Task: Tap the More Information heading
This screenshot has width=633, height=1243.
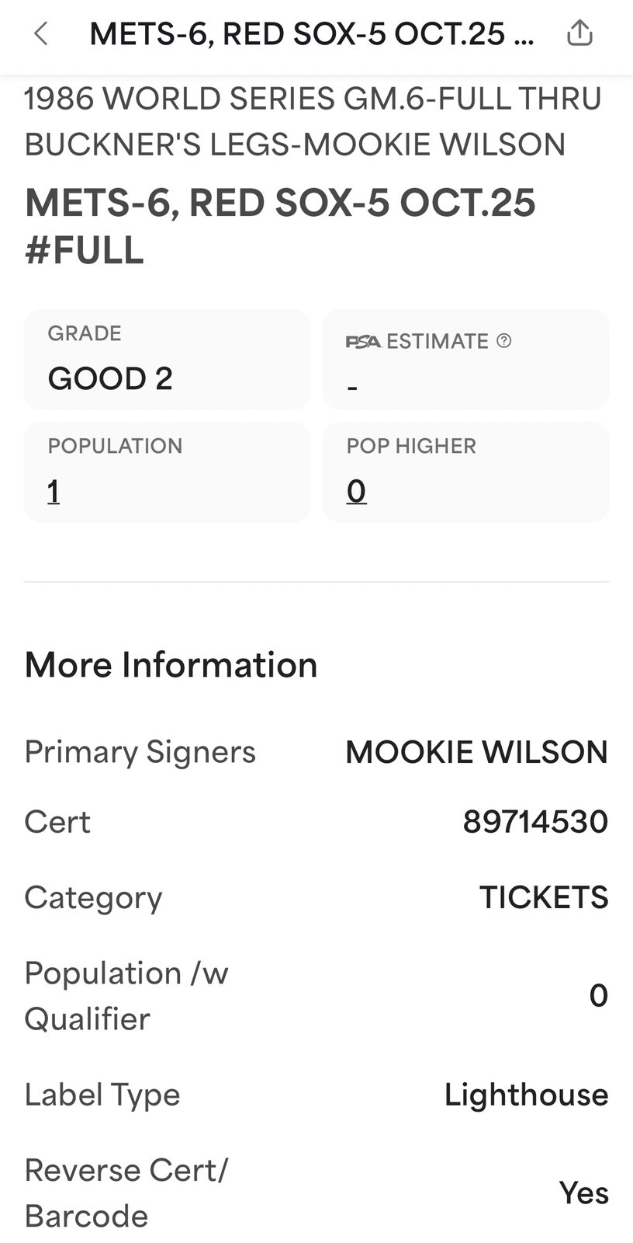Action: click(171, 665)
